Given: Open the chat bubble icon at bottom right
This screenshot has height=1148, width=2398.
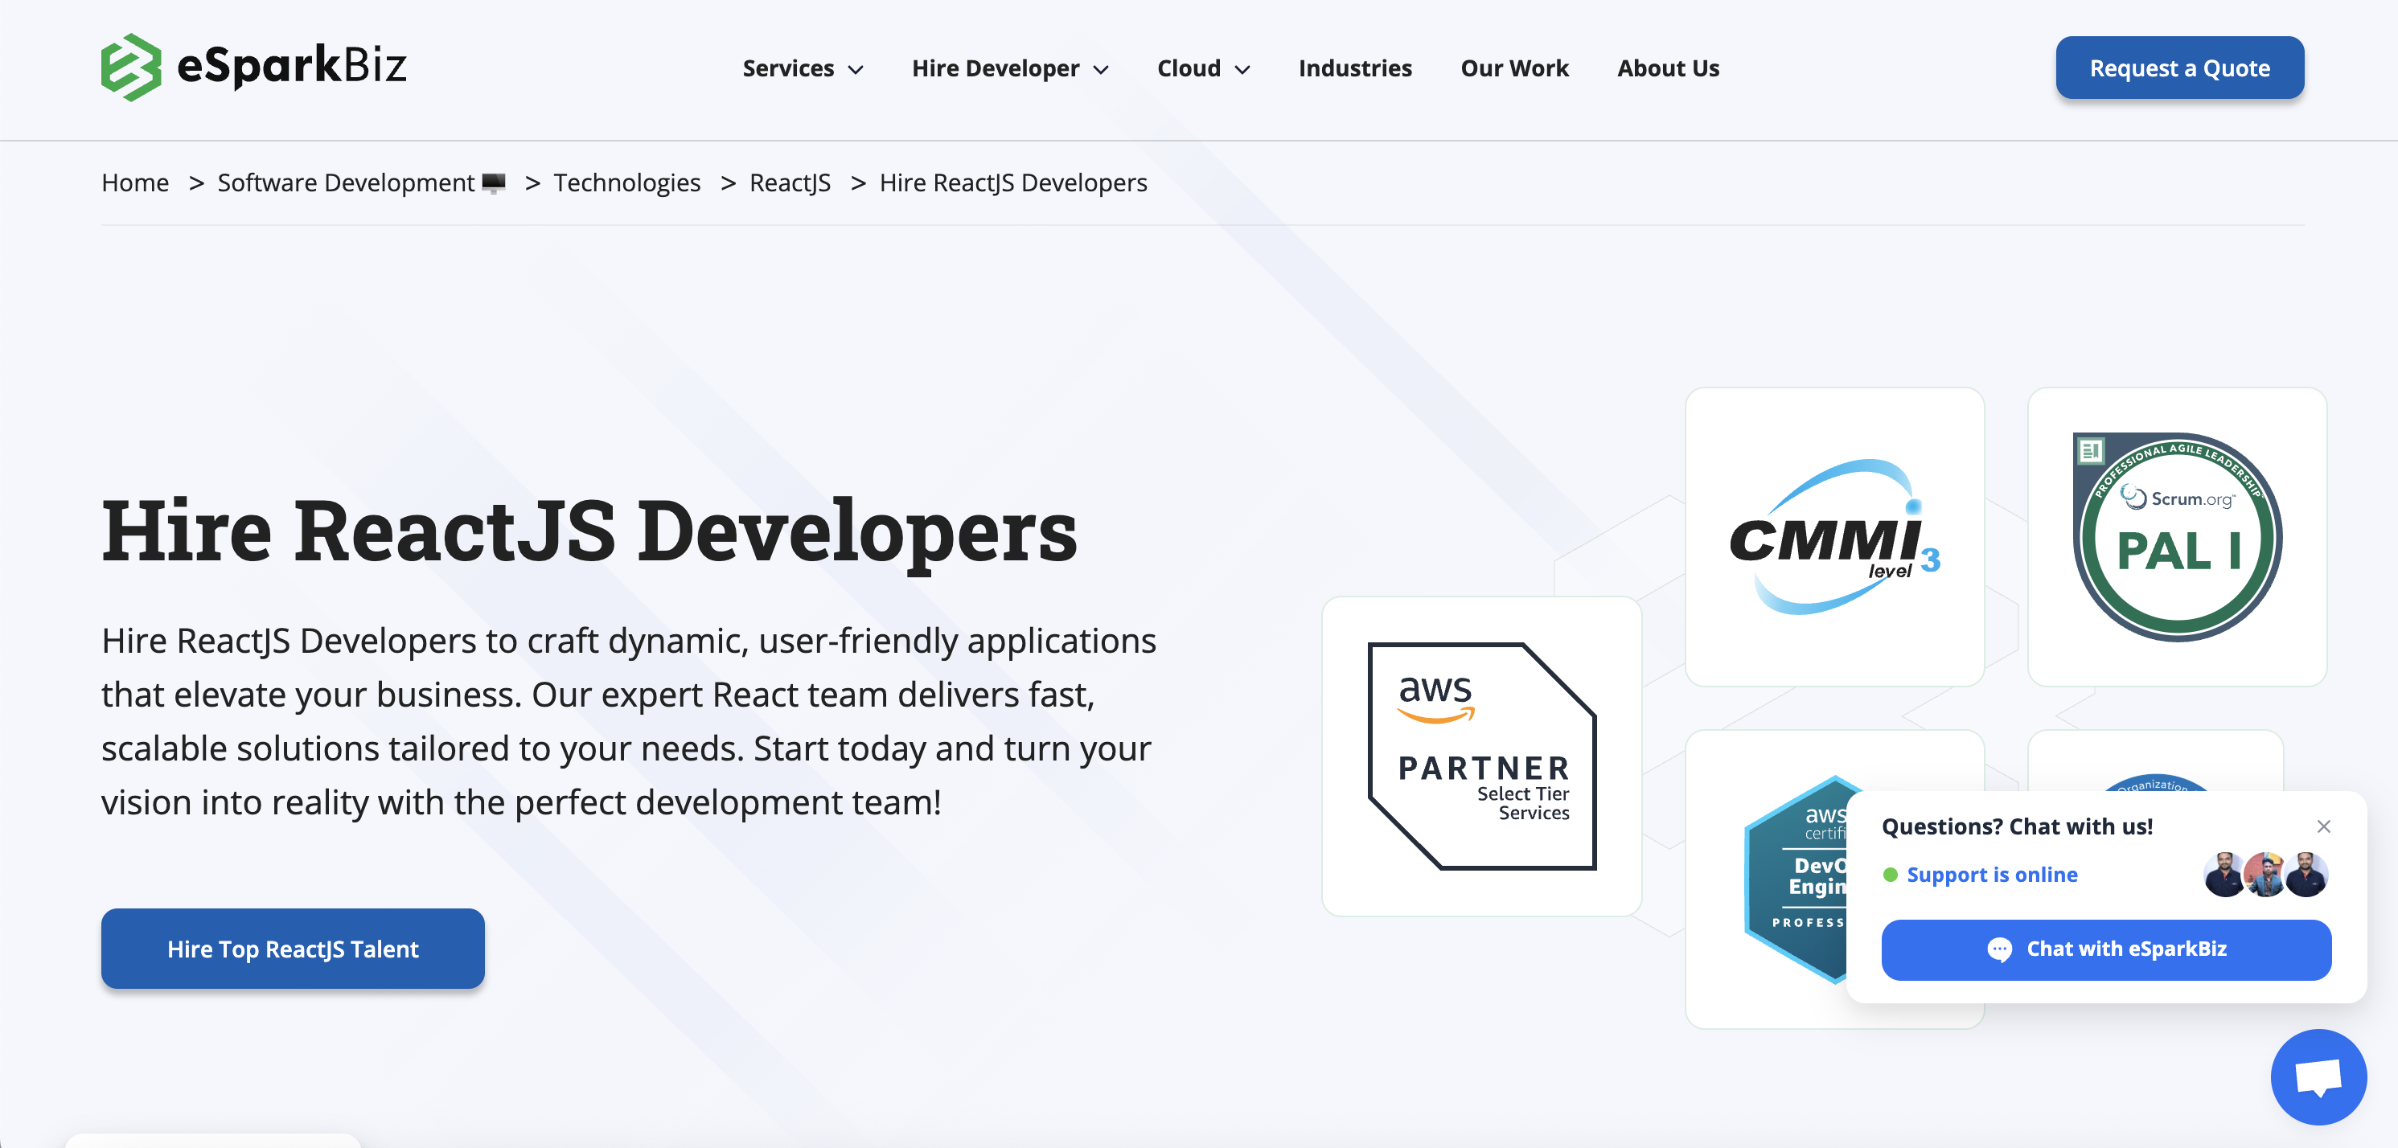Looking at the screenshot, I should tap(2319, 1076).
